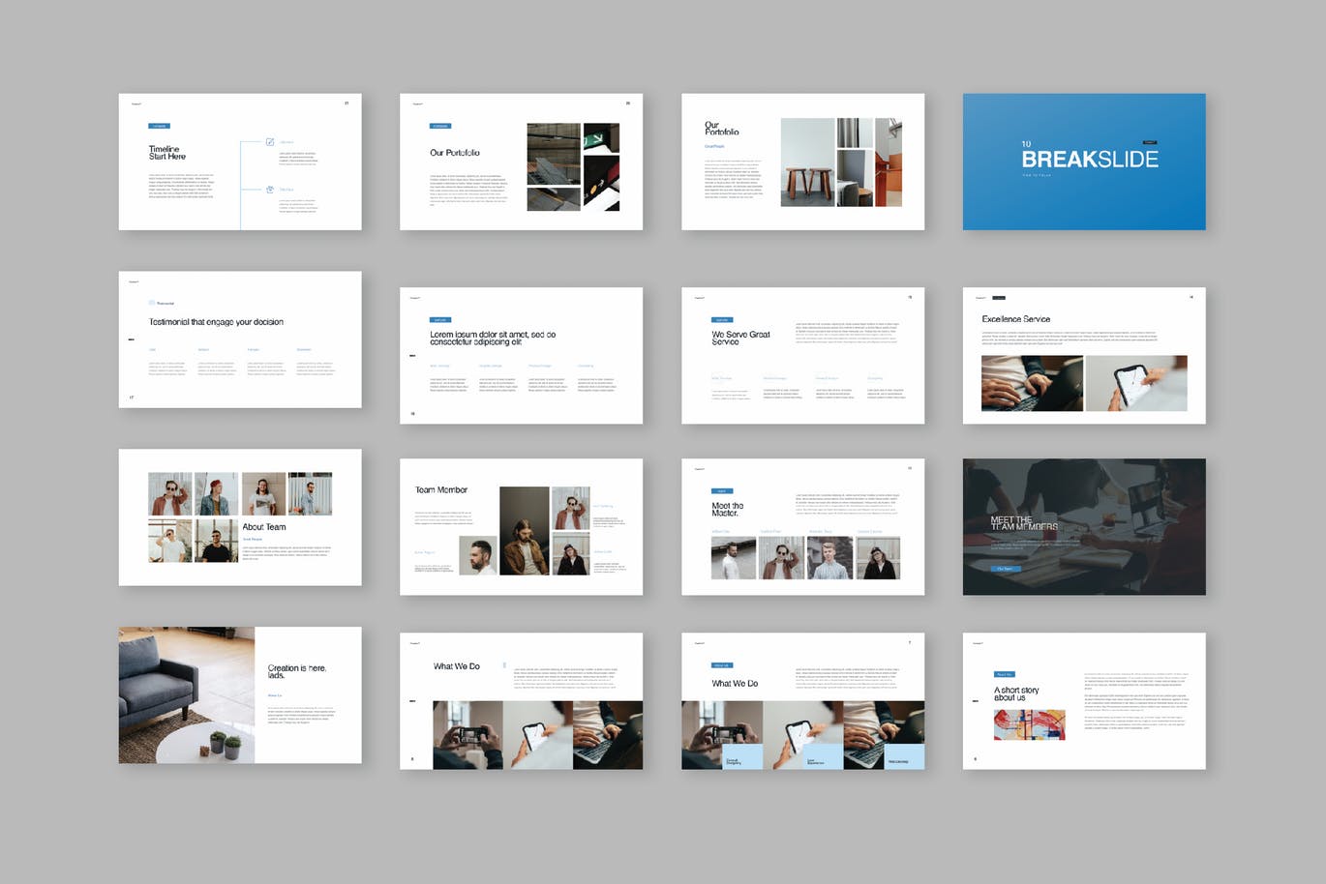Select the Team Member slide title
The height and width of the screenshot is (884, 1326).
click(x=441, y=490)
